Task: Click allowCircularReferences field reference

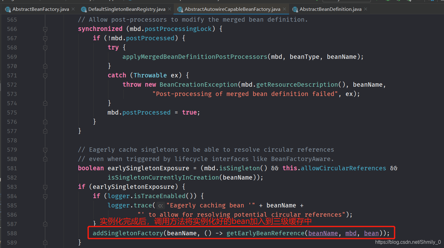Action: (344, 168)
